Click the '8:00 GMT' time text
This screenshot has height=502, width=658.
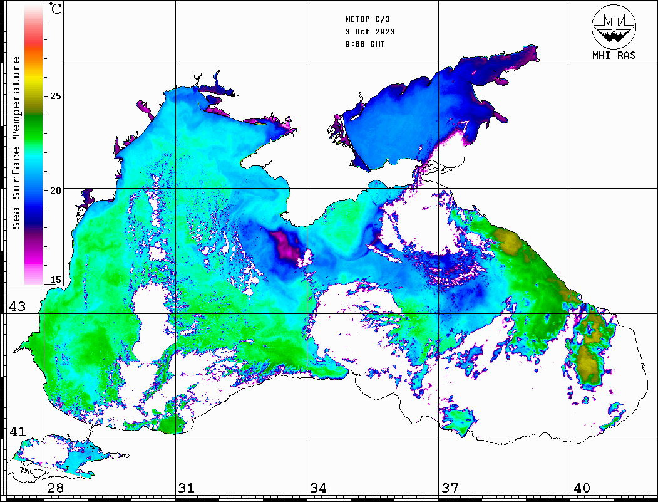365,44
